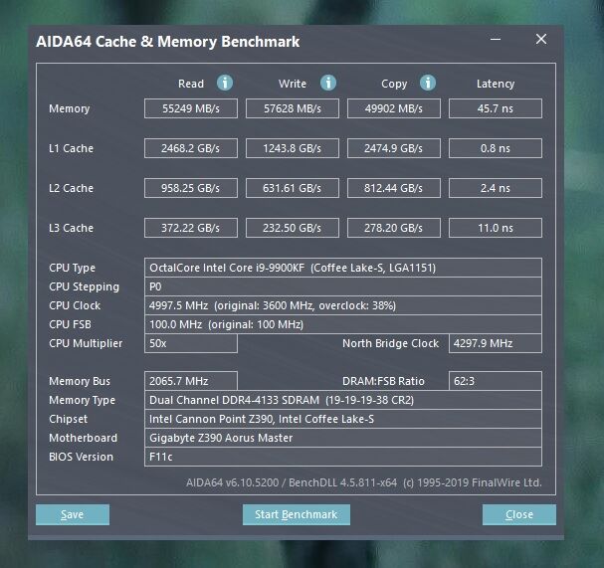Minimize the AIDA64 benchmark window
604x568 pixels.
coord(496,39)
